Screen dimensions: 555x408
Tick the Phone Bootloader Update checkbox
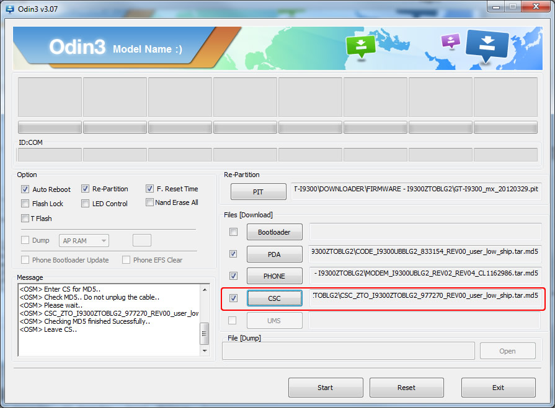click(x=25, y=260)
